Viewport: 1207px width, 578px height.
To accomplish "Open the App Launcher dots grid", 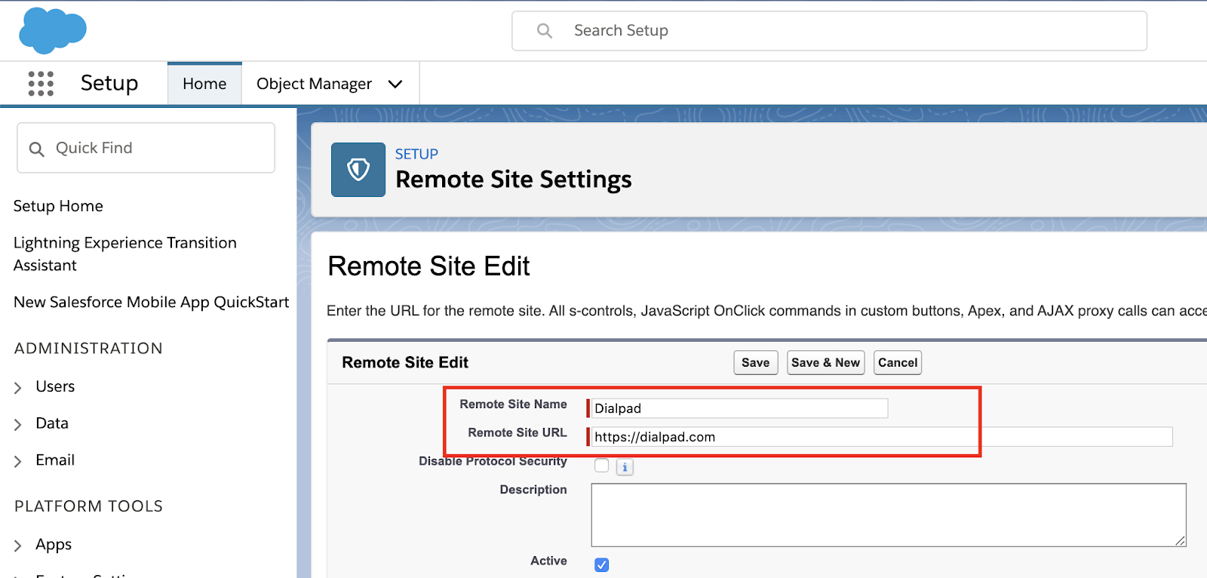I will pyautogui.click(x=41, y=84).
